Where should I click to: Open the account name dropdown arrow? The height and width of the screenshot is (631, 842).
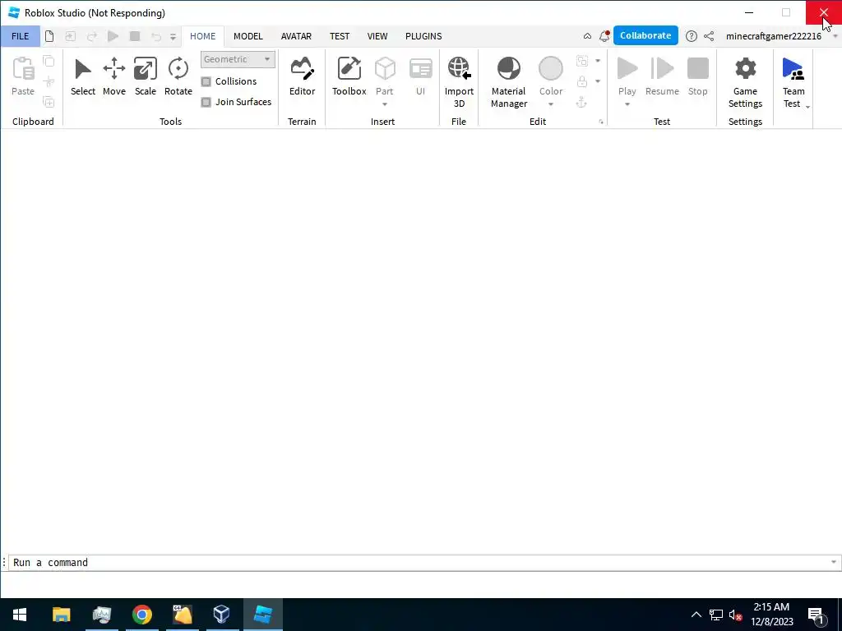[835, 36]
